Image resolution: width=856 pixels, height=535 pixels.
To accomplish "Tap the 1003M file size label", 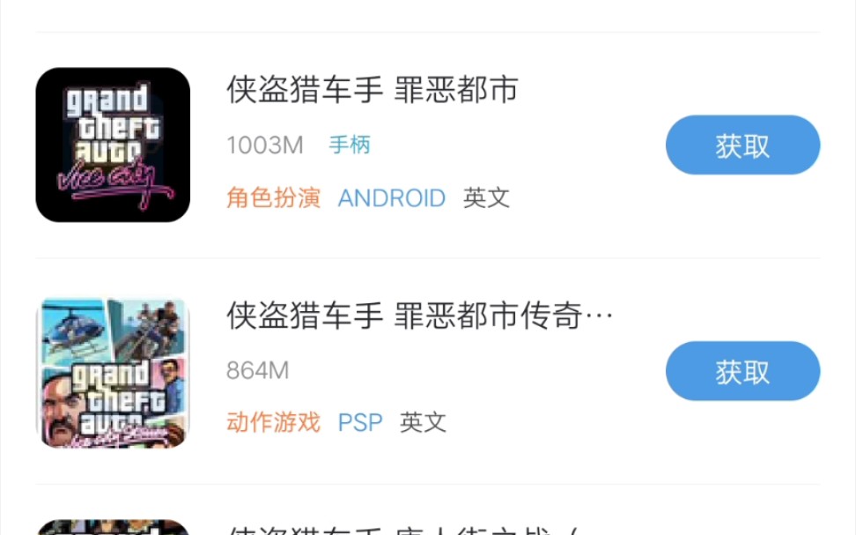I will coord(265,145).
